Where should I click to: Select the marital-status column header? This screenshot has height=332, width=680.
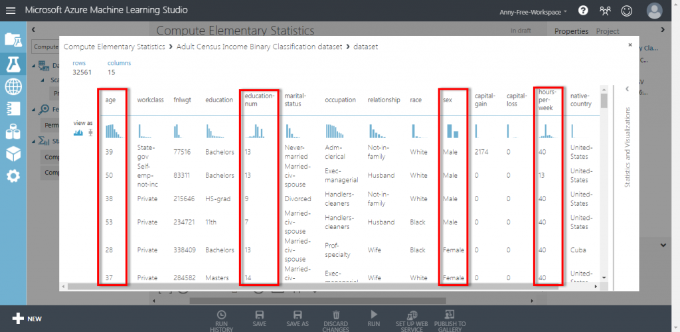coord(295,100)
